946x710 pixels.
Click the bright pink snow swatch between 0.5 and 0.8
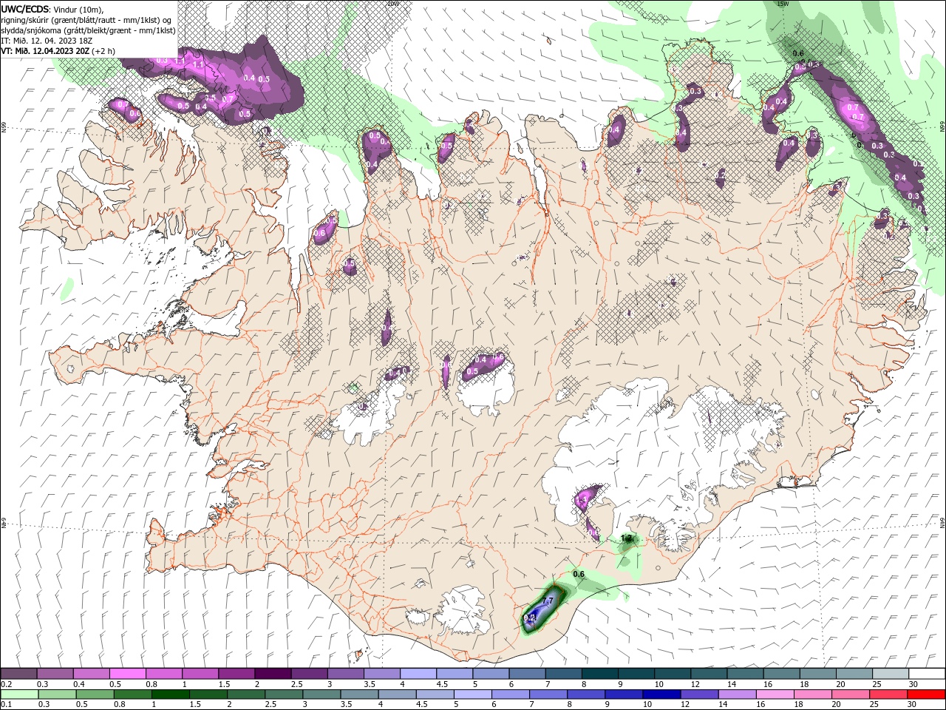click(128, 674)
